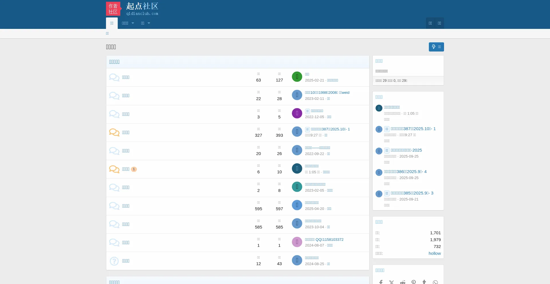Click orange chat bubble of 327-thread forum
Image resolution: width=550 pixels, height=284 pixels.
tap(114, 132)
